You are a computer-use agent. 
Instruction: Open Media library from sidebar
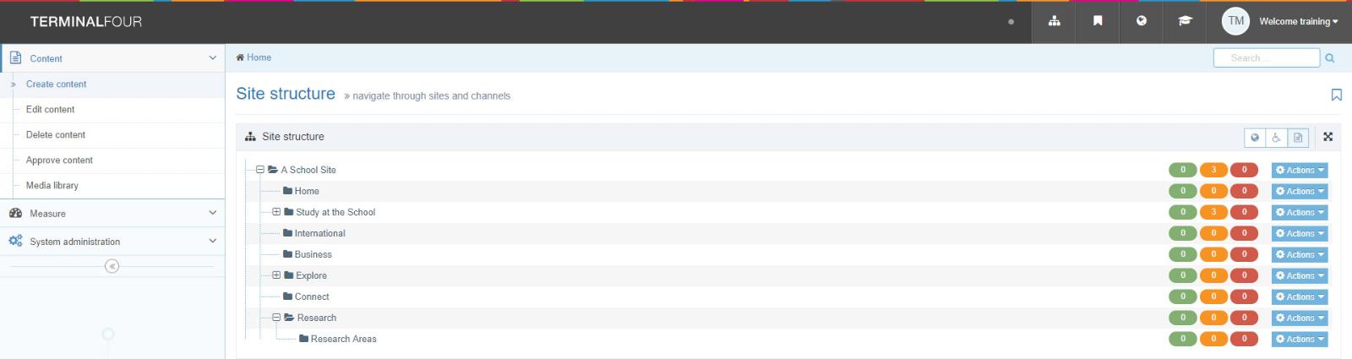pos(52,186)
